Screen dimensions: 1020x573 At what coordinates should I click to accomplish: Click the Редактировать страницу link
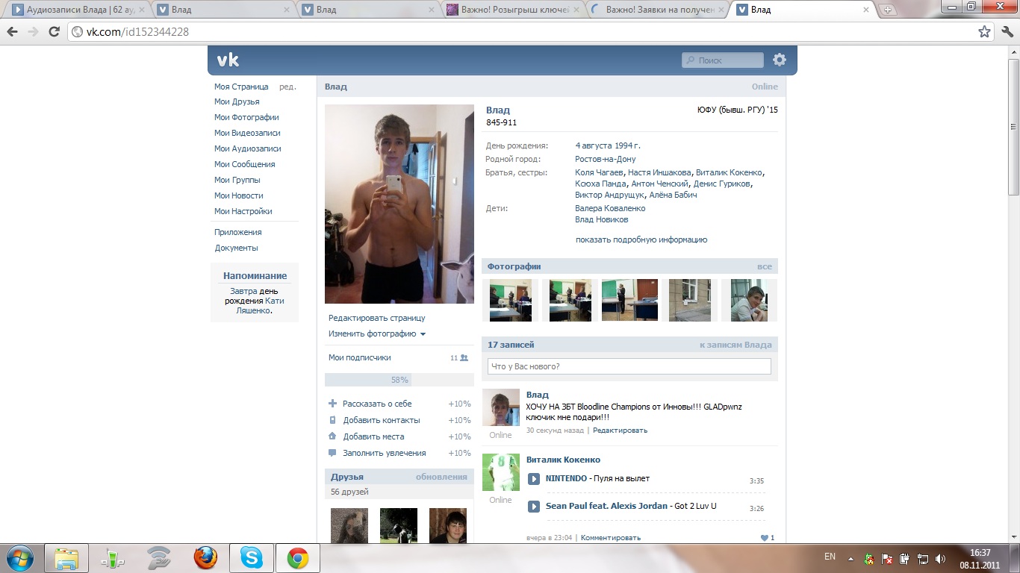pyautogui.click(x=376, y=318)
